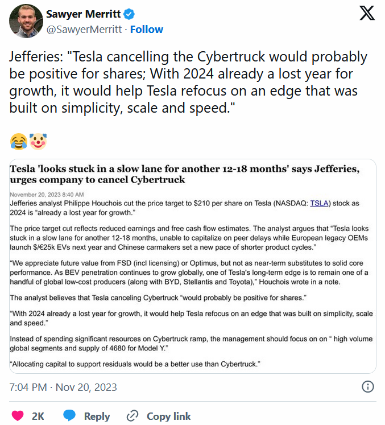Click the reply speech bubble icon

point(69,416)
